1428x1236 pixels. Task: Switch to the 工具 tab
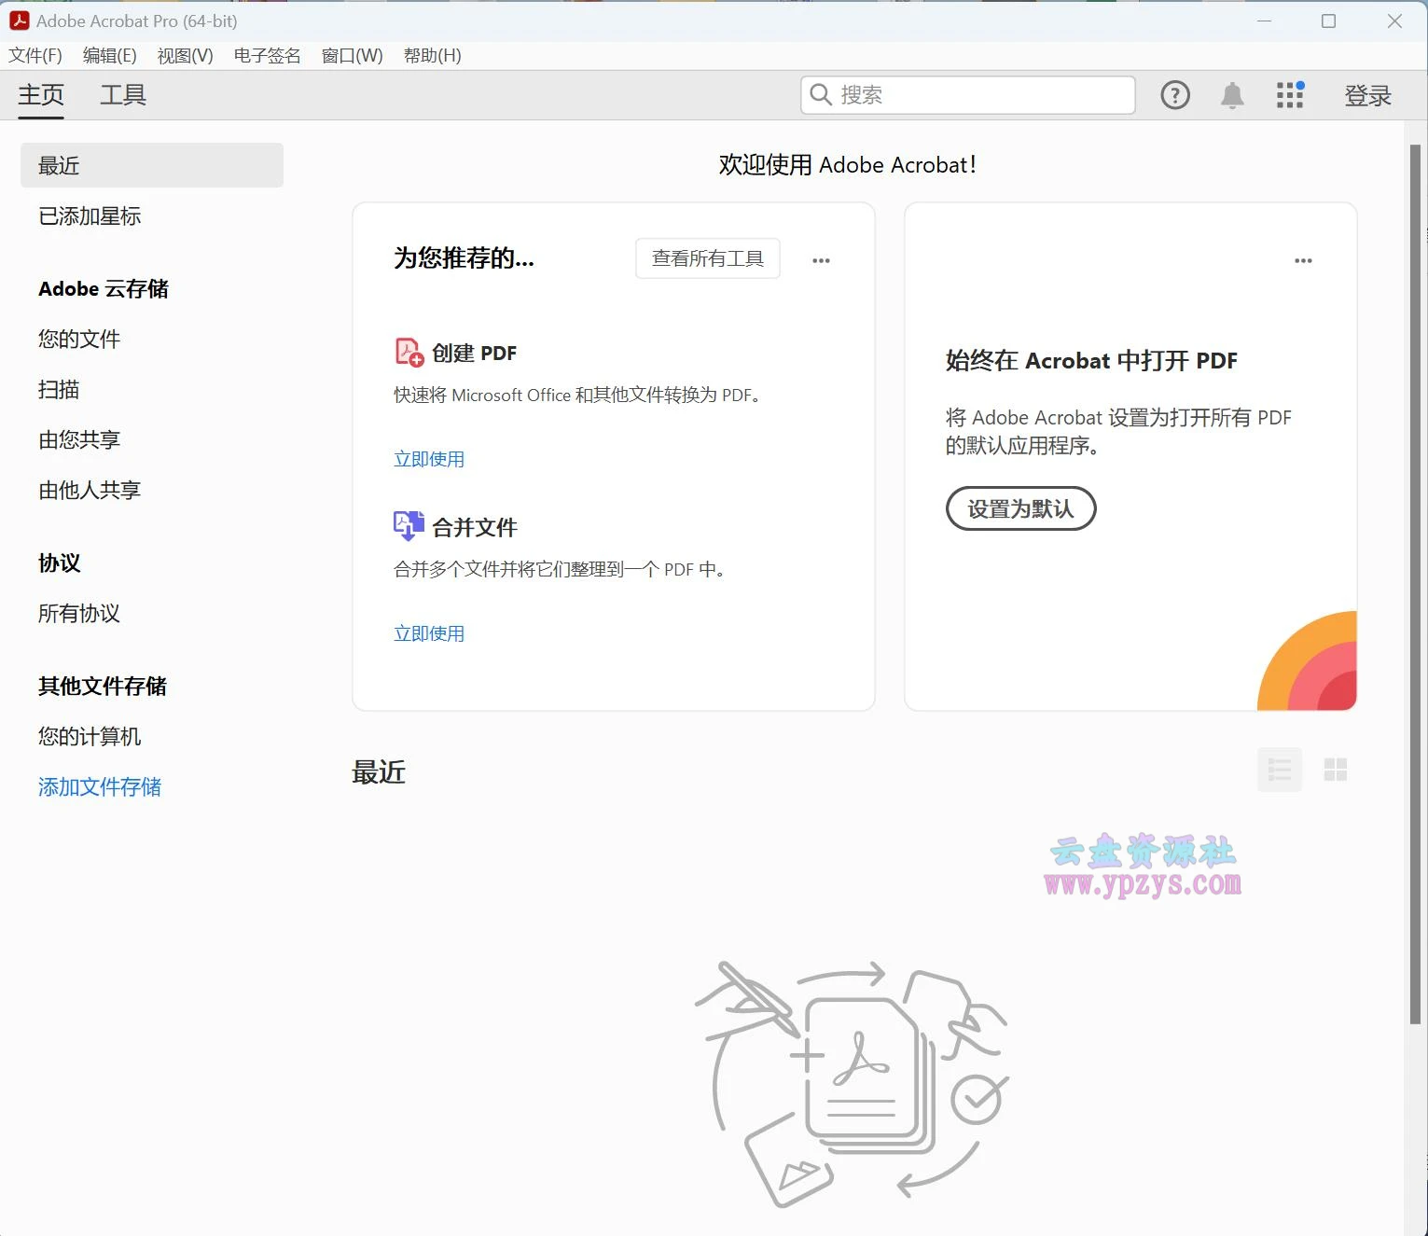[122, 94]
